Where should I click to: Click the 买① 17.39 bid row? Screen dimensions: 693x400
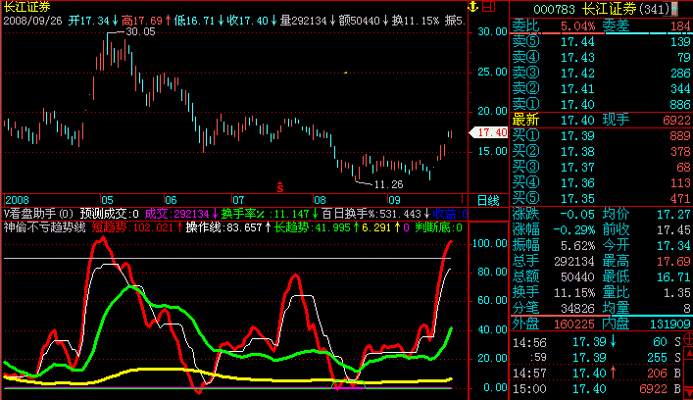(x=601, y=135)
